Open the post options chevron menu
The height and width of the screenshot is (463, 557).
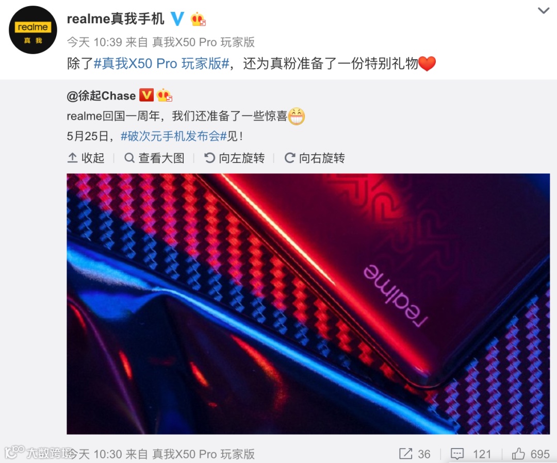click(544, 11)
